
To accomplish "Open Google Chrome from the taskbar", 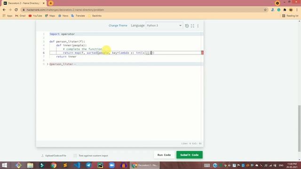I will 54,165.
